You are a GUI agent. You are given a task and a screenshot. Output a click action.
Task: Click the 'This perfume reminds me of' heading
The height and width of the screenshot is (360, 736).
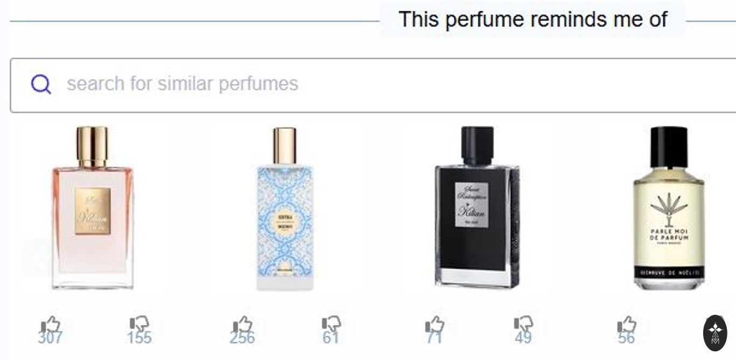(533, 20)
